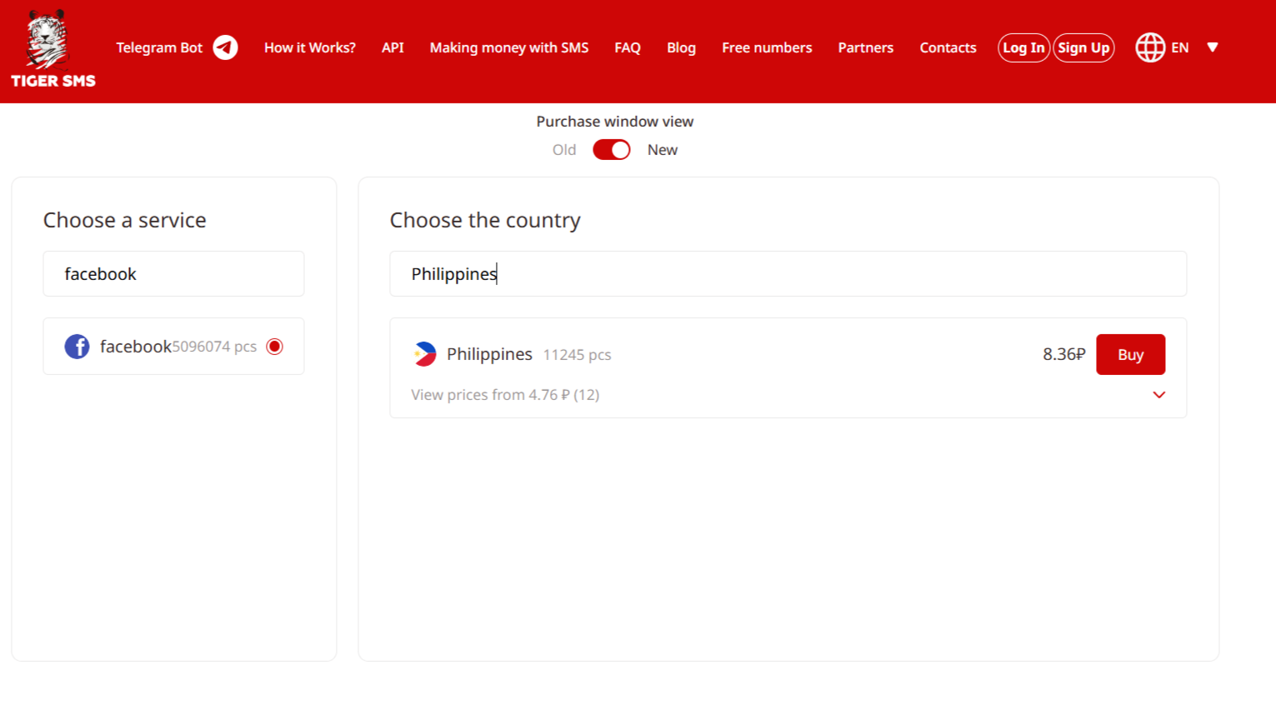Open Making money with SMS
Viewport: 1276px width, 705px height.
tap(509, 47)
